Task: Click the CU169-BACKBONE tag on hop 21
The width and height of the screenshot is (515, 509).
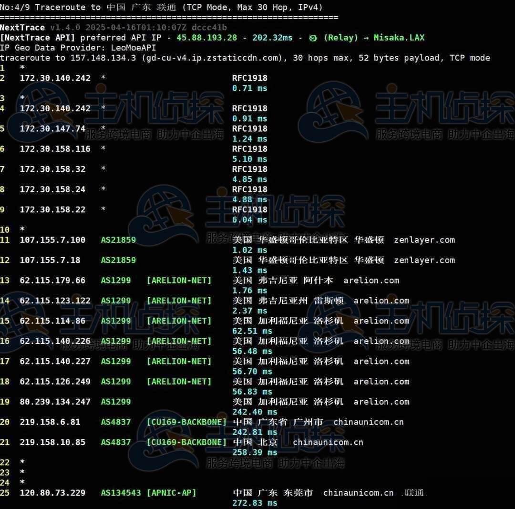Action: pyautogui.click(x=186, y=442)
